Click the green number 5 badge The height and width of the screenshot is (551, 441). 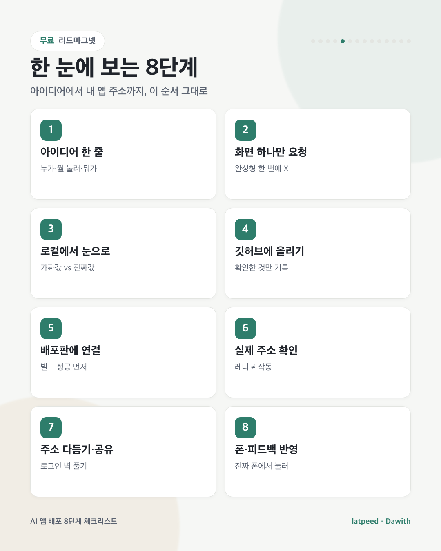51,329
